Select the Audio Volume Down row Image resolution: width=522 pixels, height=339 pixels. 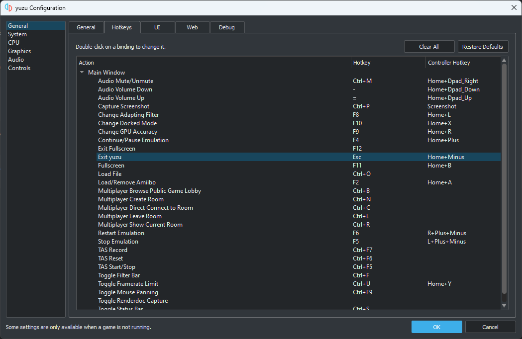pos(299,89)
